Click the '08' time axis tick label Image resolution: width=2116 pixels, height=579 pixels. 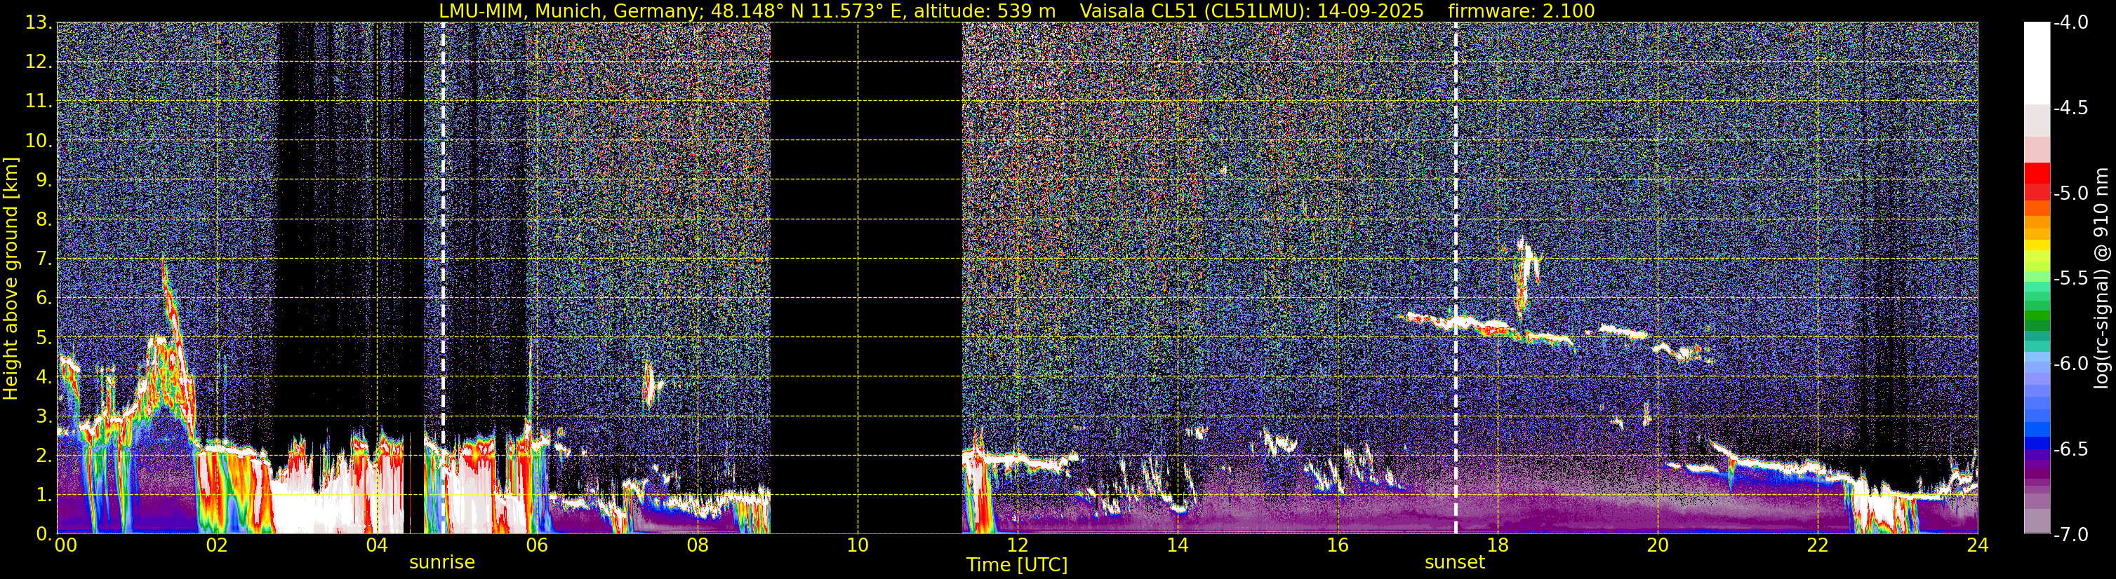coord(698,545)
